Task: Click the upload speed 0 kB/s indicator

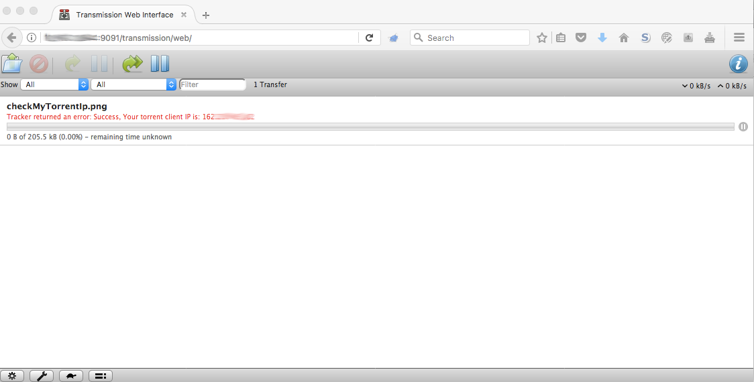Action: tap(732, 86)
